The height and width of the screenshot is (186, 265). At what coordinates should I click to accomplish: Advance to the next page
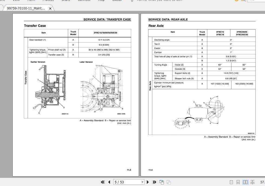[x=148, y=182]
